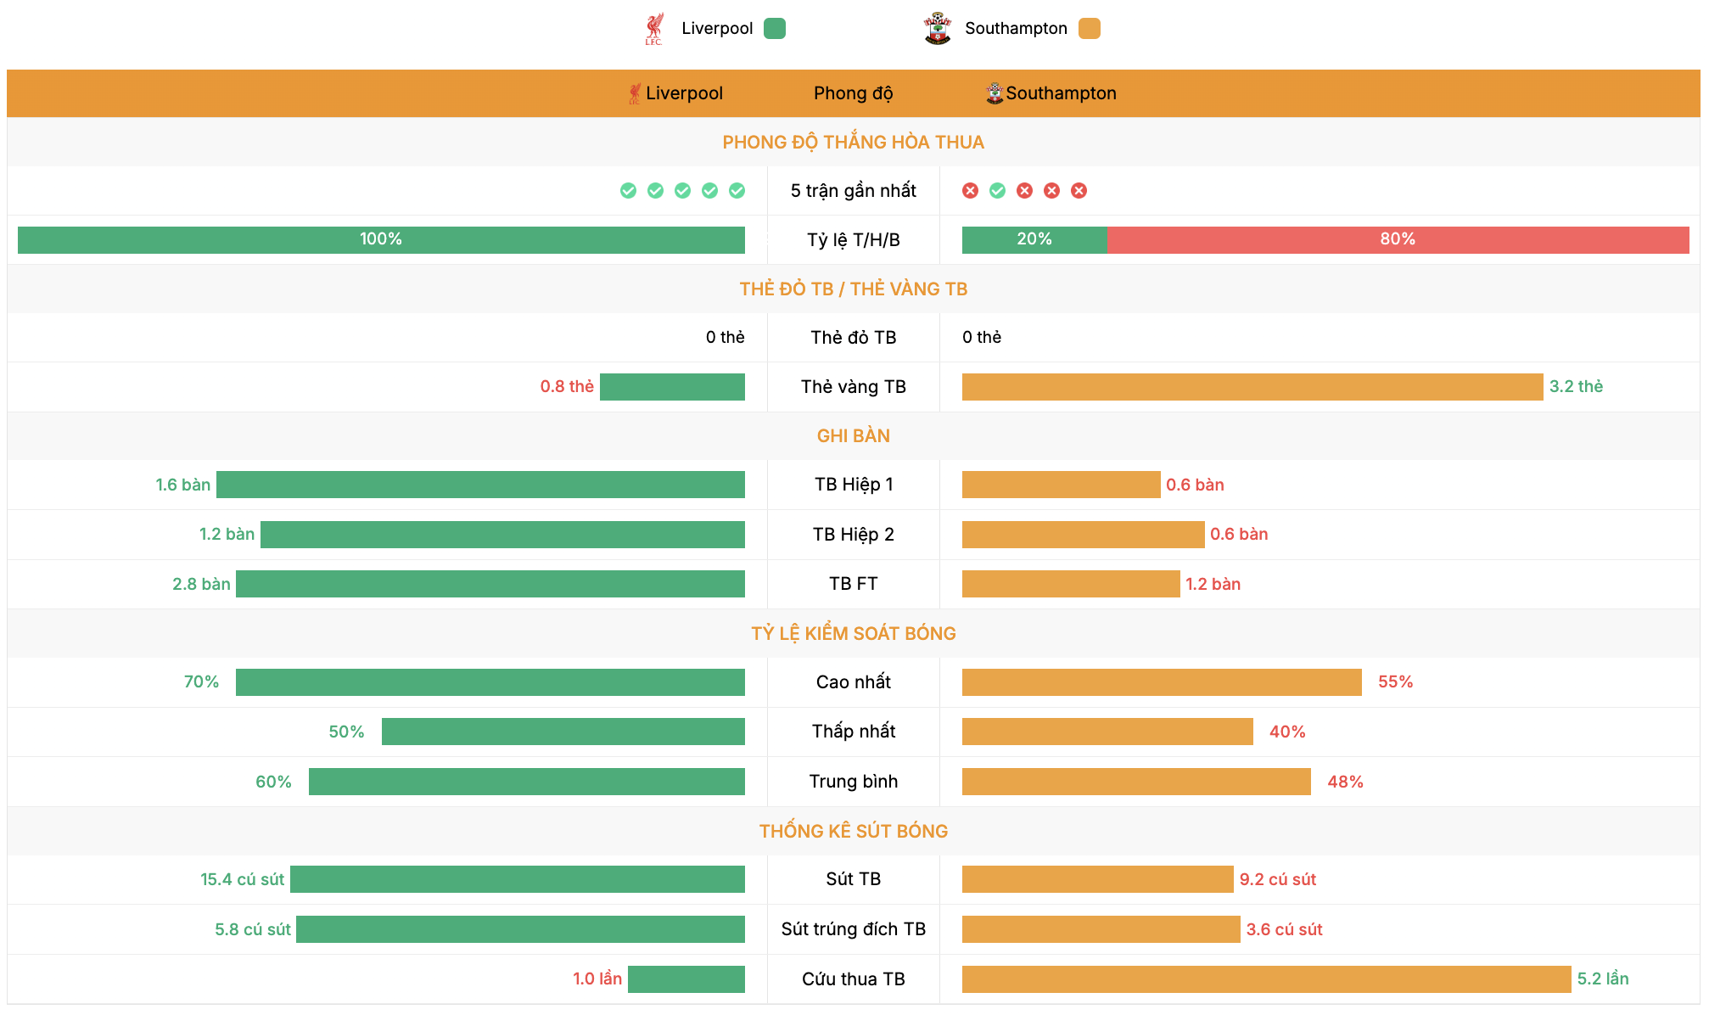The width and height of the screenshot is (1709, 1015).
Task: Click the 'Sút trúng đích TB' row label
Action: click(853, 929)
